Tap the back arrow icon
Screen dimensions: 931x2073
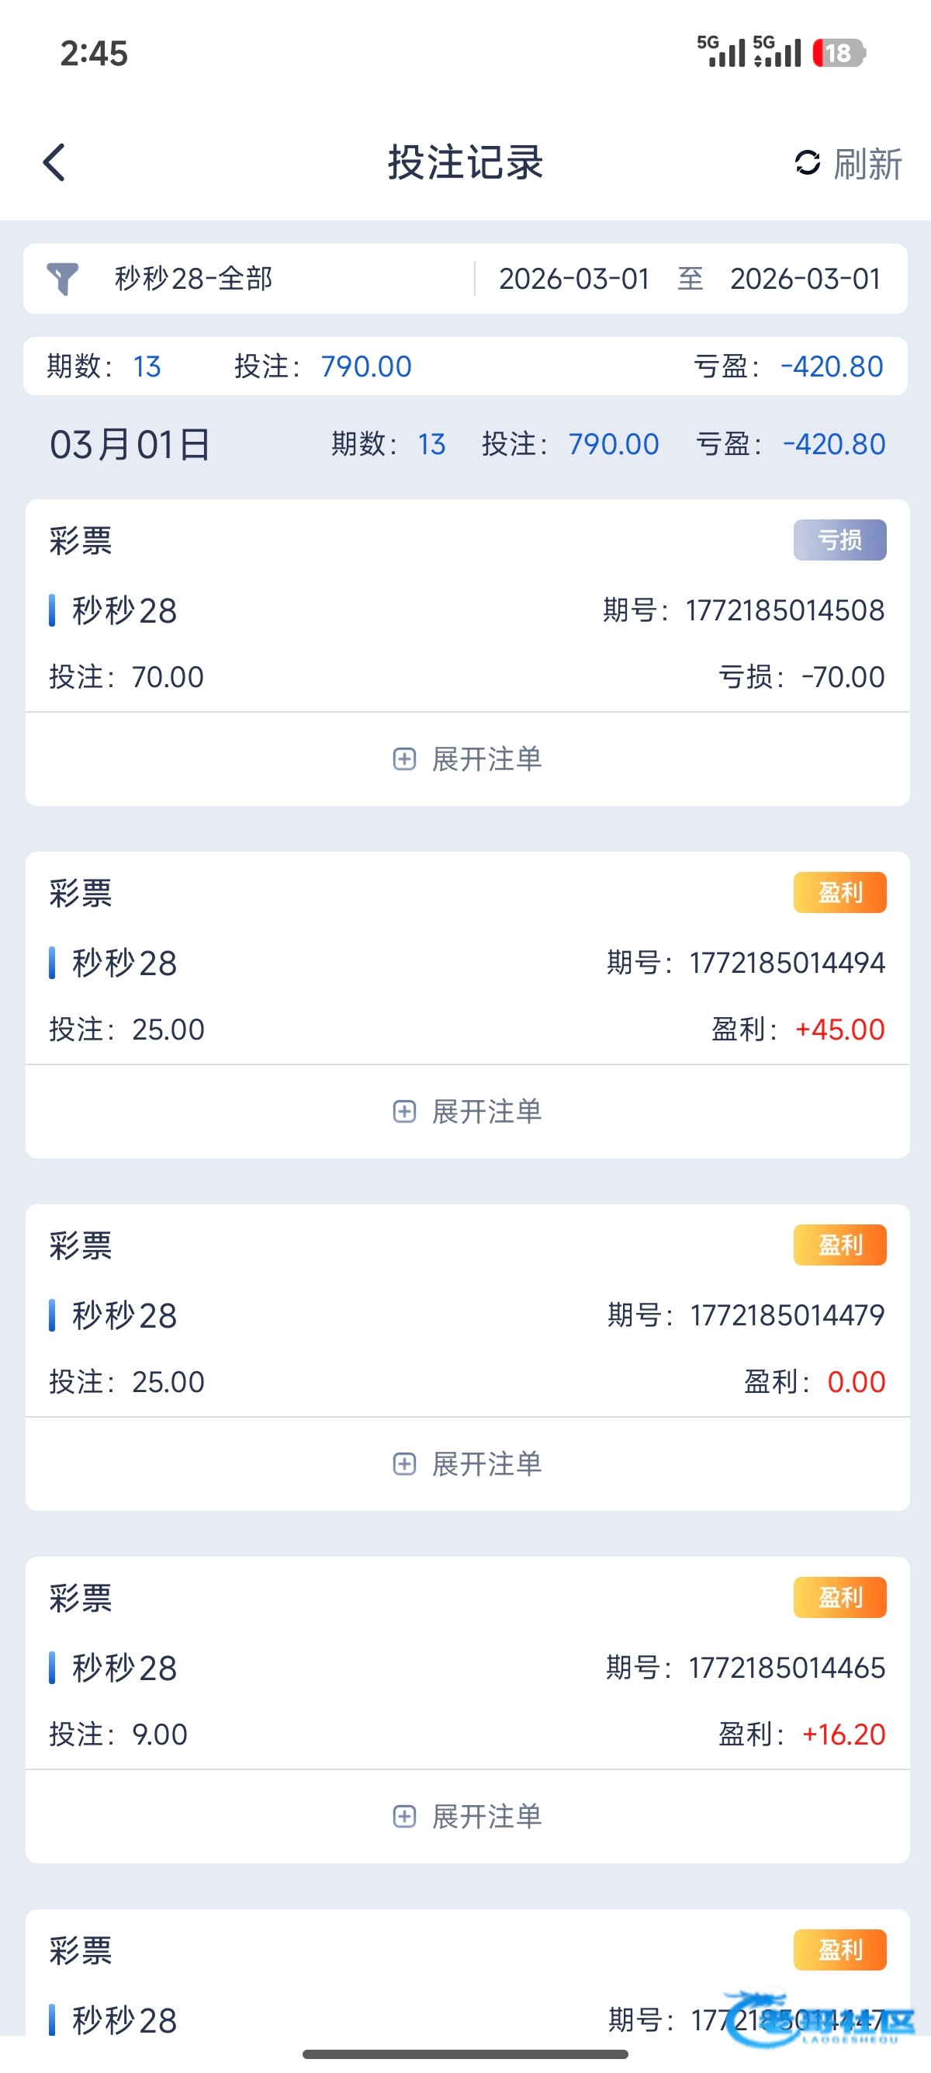click(x=54, y=163)
